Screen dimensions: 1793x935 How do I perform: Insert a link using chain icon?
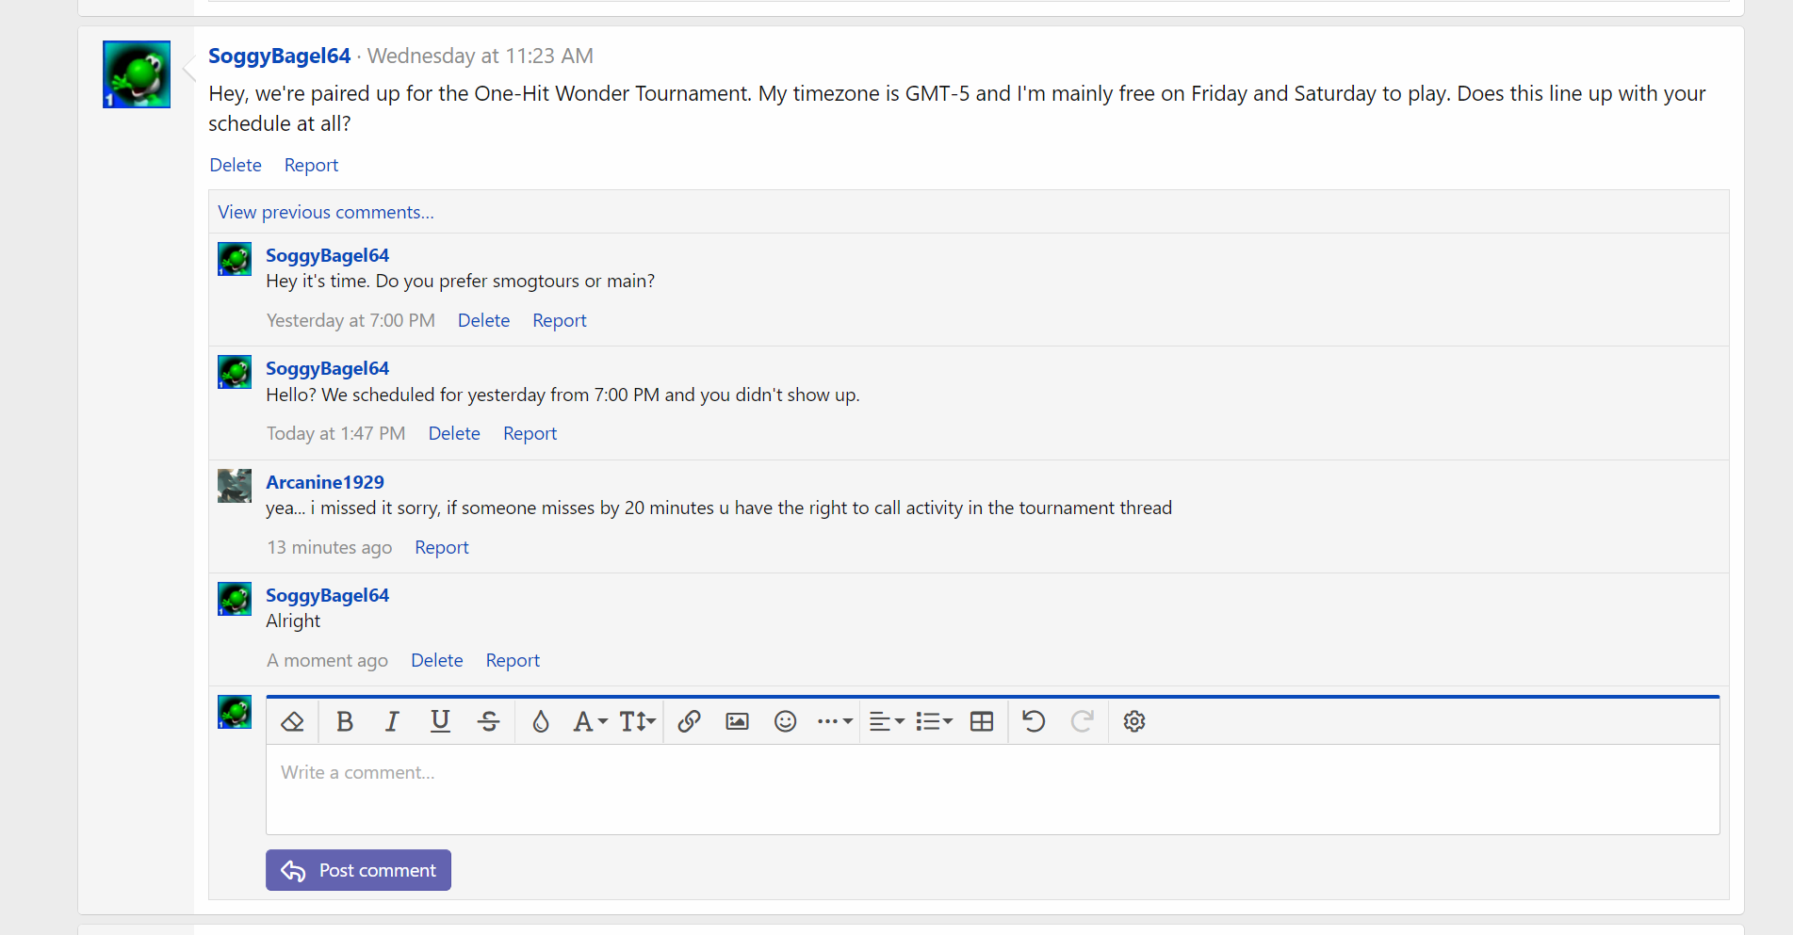[x=689, y=721]
